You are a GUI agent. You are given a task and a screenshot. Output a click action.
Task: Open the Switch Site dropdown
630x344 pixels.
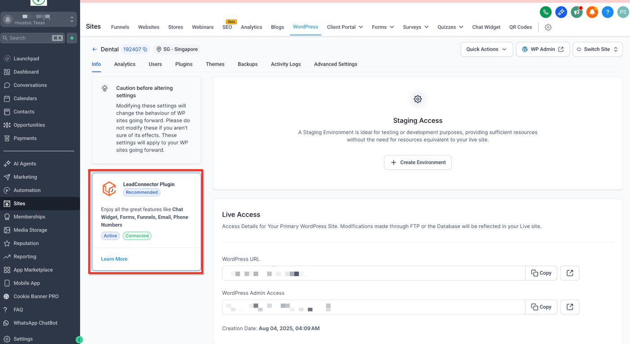[598, 49]
